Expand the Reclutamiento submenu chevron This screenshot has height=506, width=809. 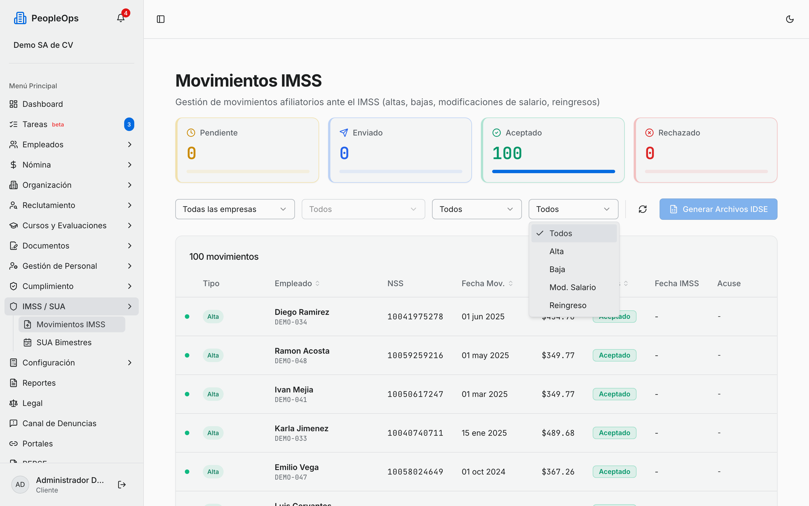130,205
